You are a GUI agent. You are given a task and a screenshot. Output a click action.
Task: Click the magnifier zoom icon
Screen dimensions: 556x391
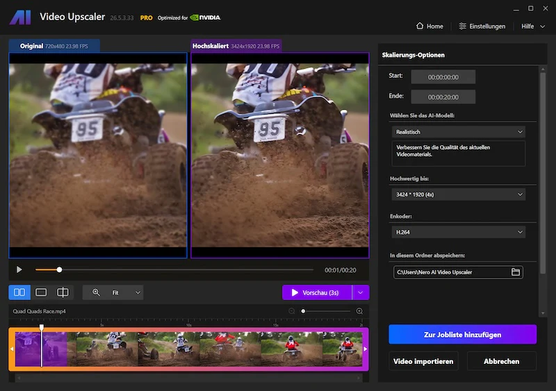coord(96,292)
